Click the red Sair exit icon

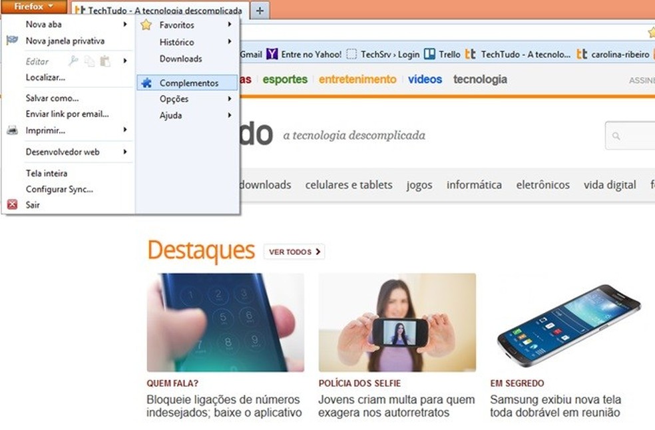pyautogui.click(x=12, y=204)
